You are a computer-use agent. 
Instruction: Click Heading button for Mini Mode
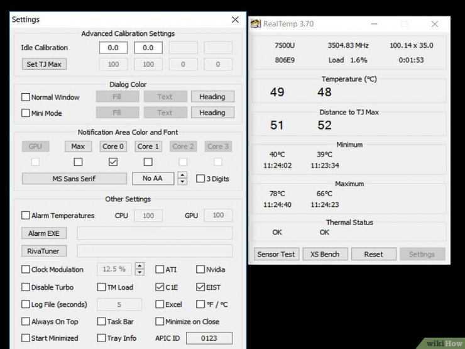pyautogui.click(x=212, y=113)
